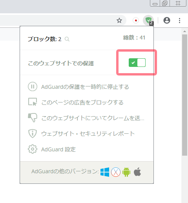
Task: Open ウェブサイト・セキュリティレポート
Action: click(88, 134)
